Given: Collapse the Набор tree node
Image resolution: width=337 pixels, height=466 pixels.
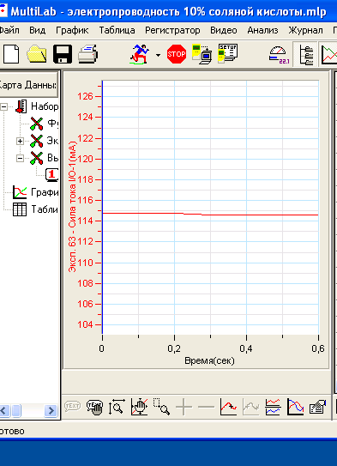Looking at the screenshot, I should coord(3,107).
